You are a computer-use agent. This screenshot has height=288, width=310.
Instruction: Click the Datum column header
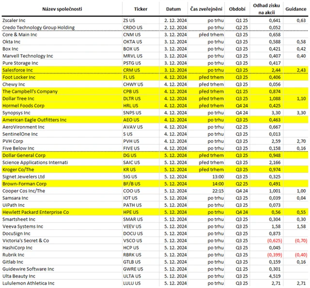tap(173, 9)
